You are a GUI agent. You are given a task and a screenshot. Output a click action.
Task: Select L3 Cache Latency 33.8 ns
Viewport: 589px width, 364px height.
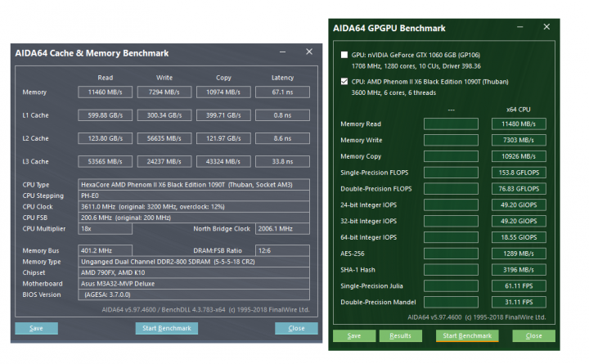coord(282,161)
